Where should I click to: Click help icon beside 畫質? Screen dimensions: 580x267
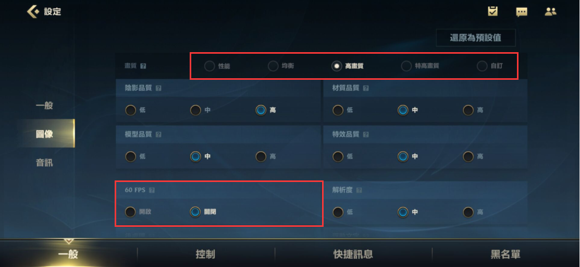pos(143,66)
